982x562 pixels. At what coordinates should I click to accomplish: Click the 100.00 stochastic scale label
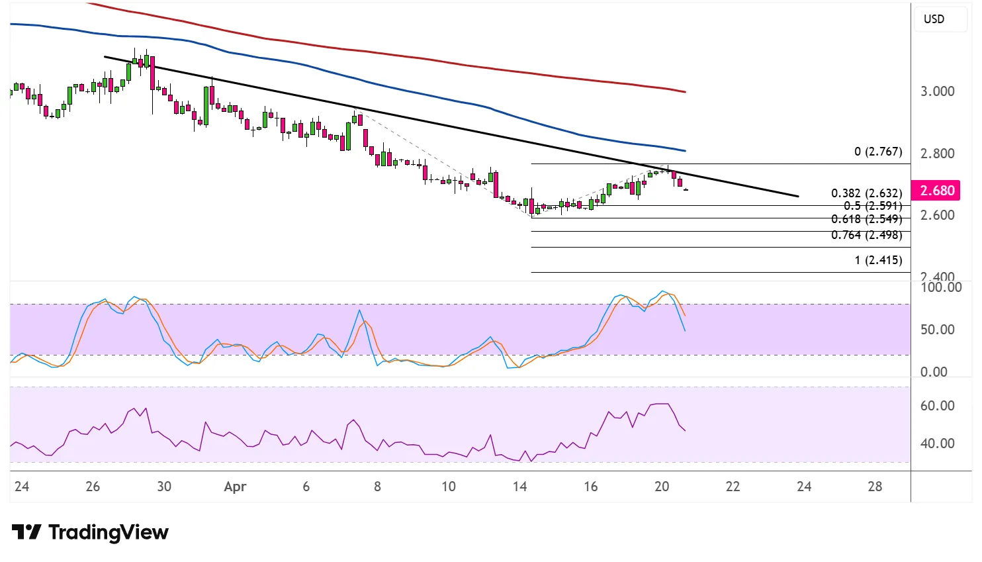pyautogui.click(x=940, y=287)
